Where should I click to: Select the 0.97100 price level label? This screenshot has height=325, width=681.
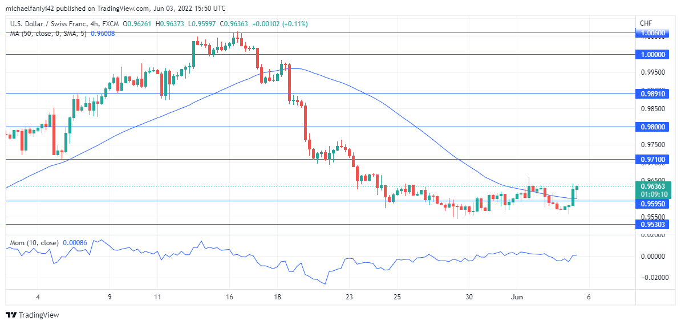pos(653,160)
